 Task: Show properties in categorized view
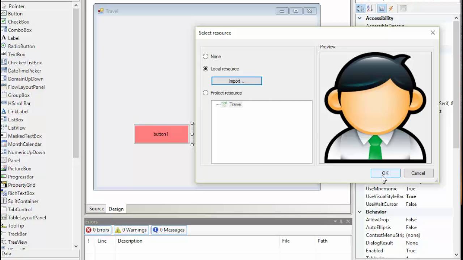(361, 8)
